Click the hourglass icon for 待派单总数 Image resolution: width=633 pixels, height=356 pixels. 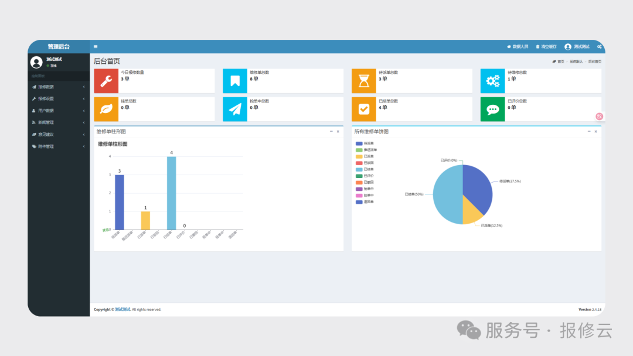(x=364, y=81)
